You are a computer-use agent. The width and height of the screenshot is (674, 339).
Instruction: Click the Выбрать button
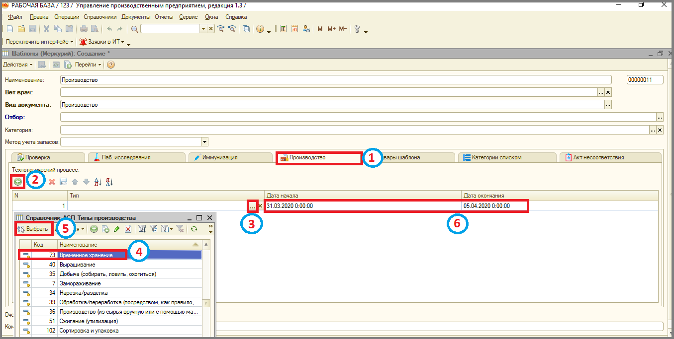pos(34,229)
